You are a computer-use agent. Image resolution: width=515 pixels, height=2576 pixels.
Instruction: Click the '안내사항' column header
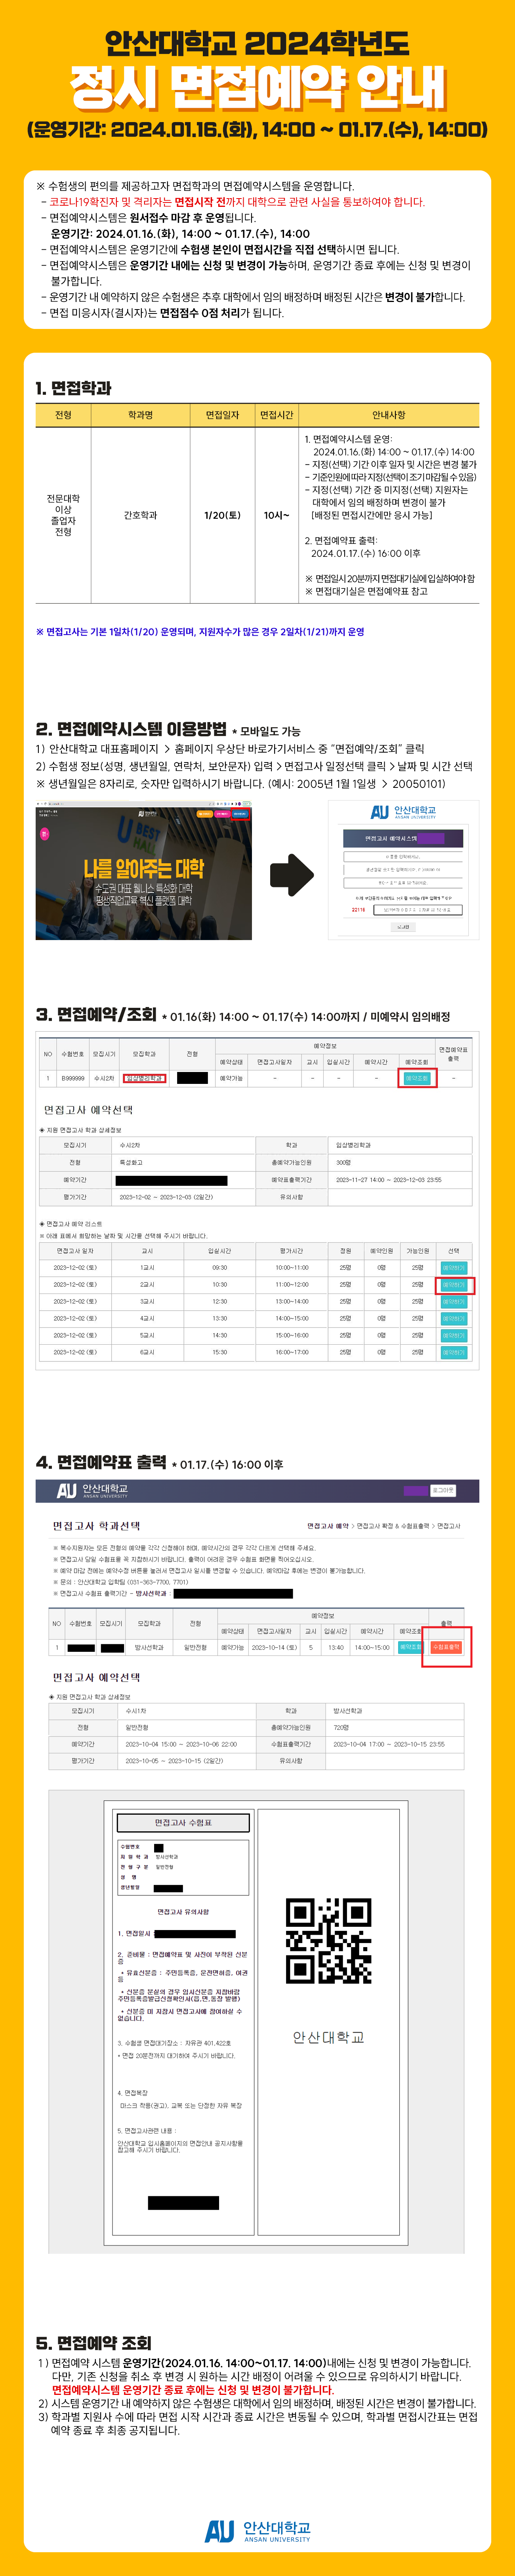point(389,415)
